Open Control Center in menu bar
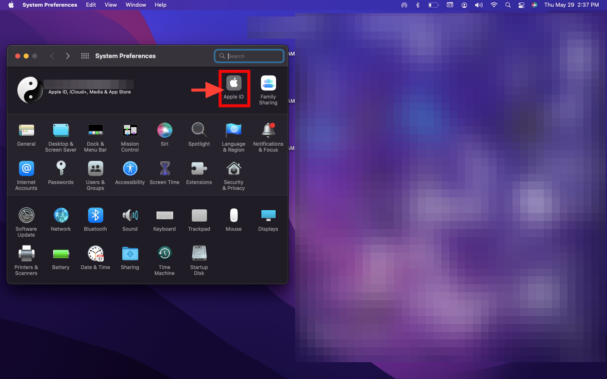Viewport: 607px width, 379px height. tap(521, 5)
